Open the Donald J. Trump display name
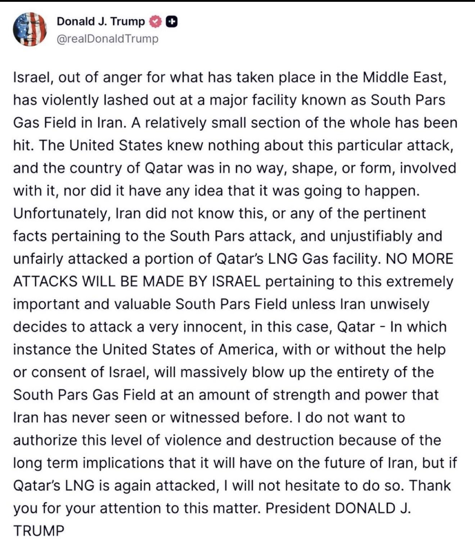Image resolution: width=475 pixels, height=542 pixels. coord(100,22)
